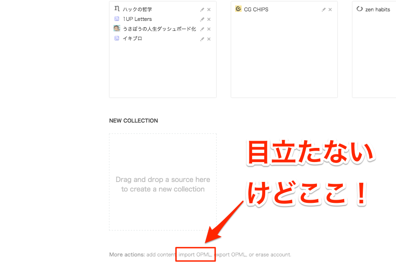Click the 'export OPML' link
Screen dimensions: 396x280
point(231,255)
